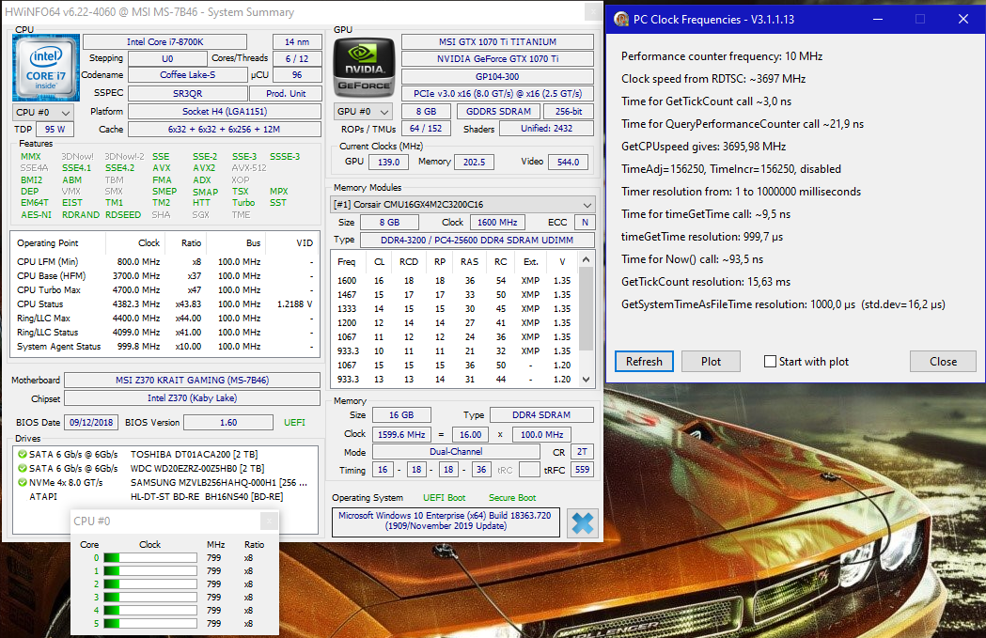986x638 pixels.
Task: Click the GP104-300 GPU chip field
Action: [497, 77]
